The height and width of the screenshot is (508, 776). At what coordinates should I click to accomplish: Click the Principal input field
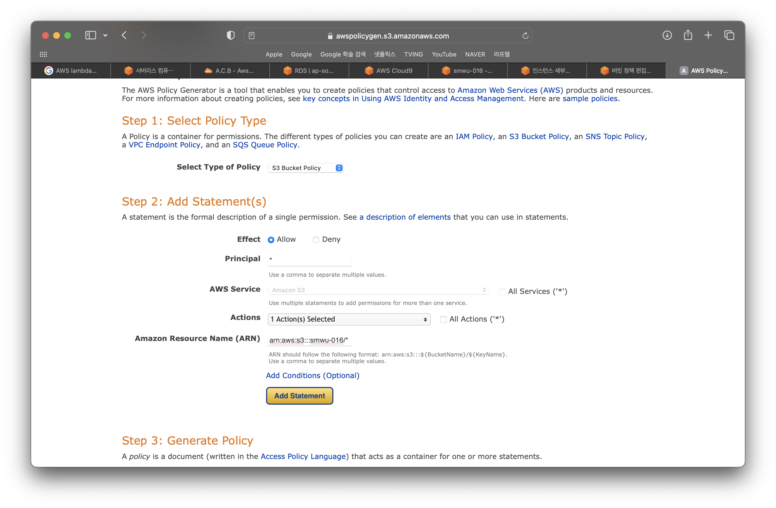click(x=310, y=260)
